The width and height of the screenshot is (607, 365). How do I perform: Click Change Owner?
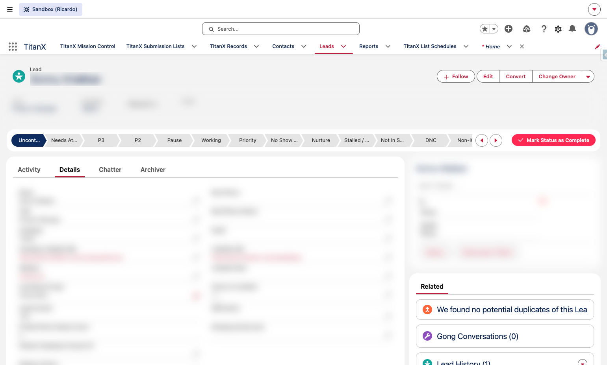(x=557, y=77)
